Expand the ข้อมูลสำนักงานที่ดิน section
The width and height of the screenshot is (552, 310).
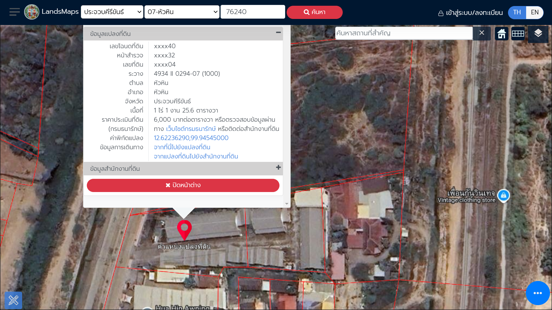(x=278, y=168)
